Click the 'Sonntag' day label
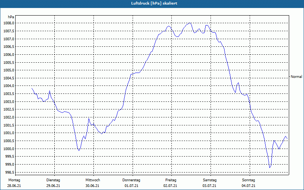This screenshot has height=190, width=304. pyautogui.click(x=249, y=180)
